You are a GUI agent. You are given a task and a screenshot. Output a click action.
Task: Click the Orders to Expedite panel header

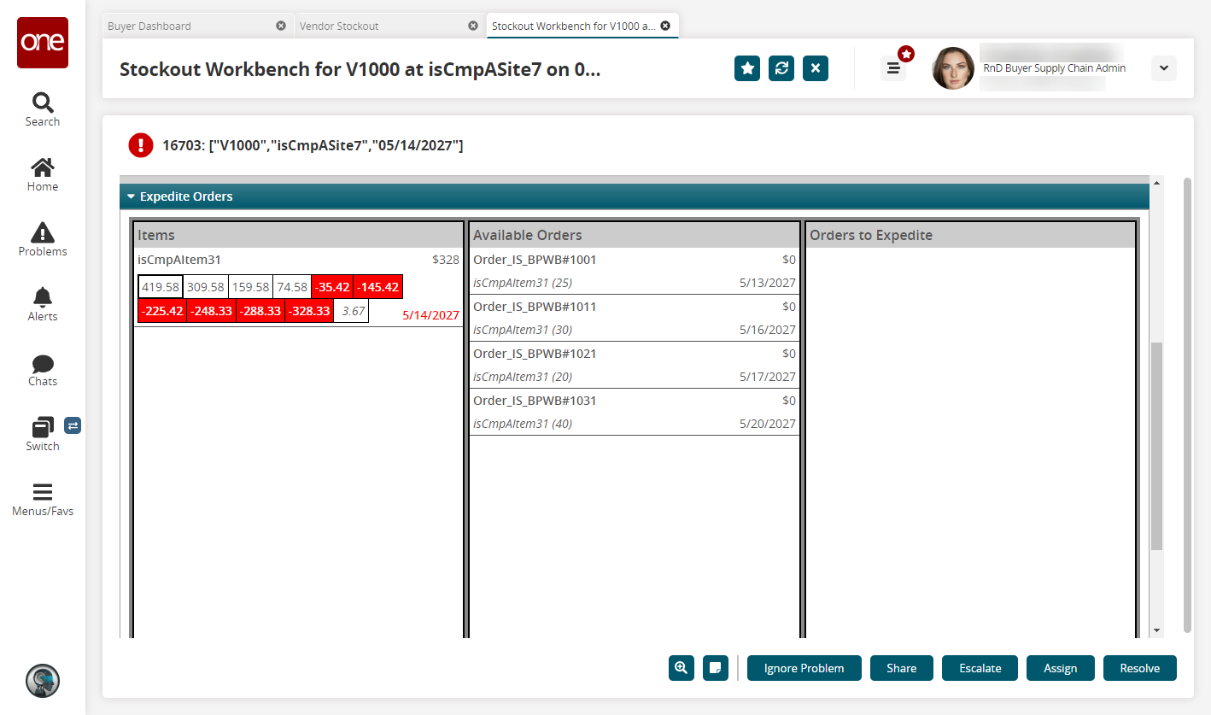pos(970,235)
